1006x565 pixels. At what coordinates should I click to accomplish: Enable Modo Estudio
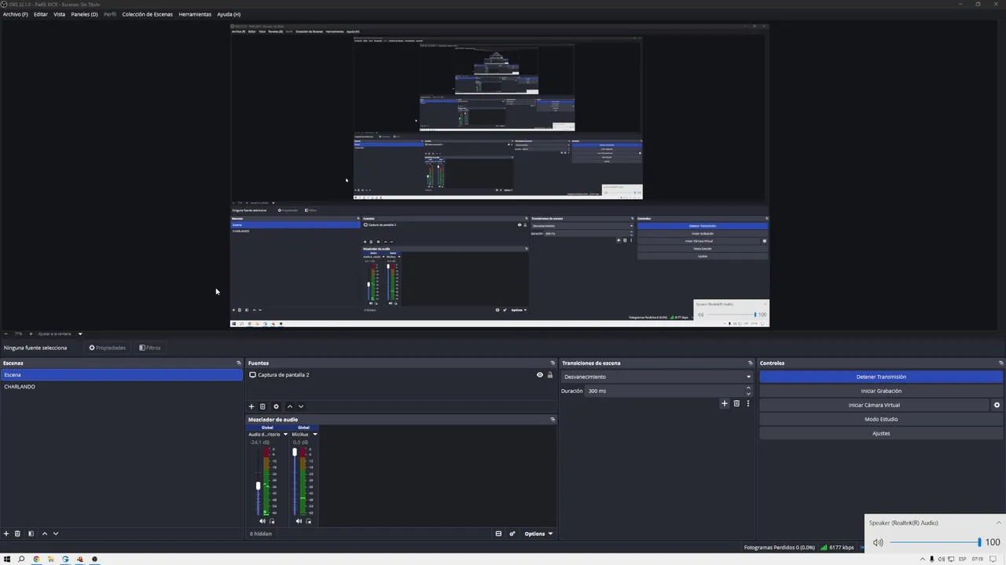881,419
